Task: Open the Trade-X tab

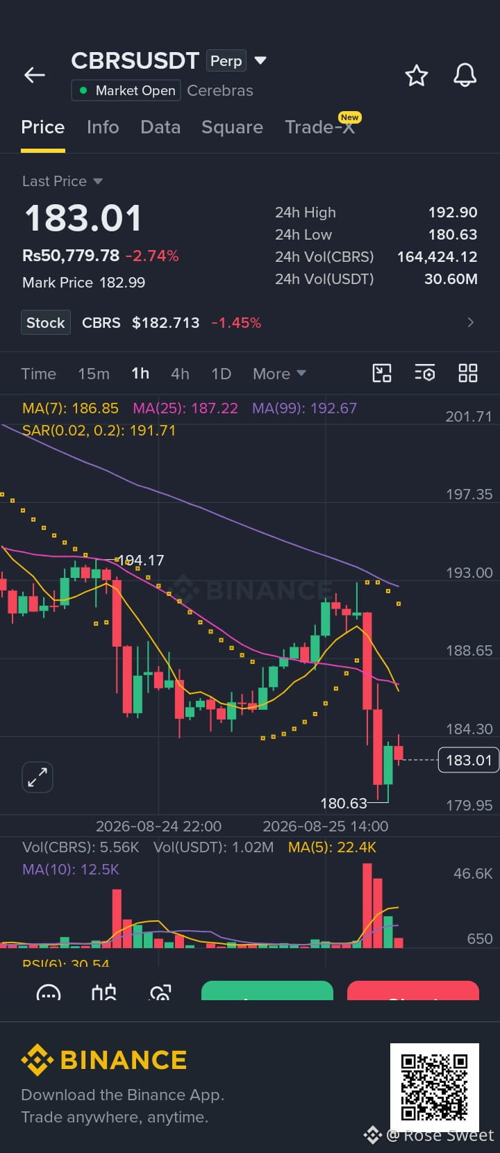Action: [x=320, y=127]
